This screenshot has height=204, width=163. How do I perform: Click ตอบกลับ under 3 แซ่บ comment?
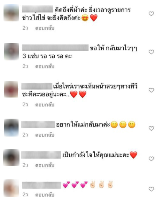[45, 67]
